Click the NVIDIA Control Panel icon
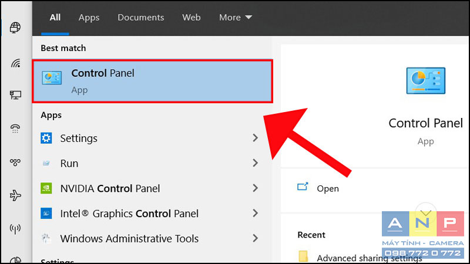The height and width of the screenshot is (264, 470). (46, 188)
